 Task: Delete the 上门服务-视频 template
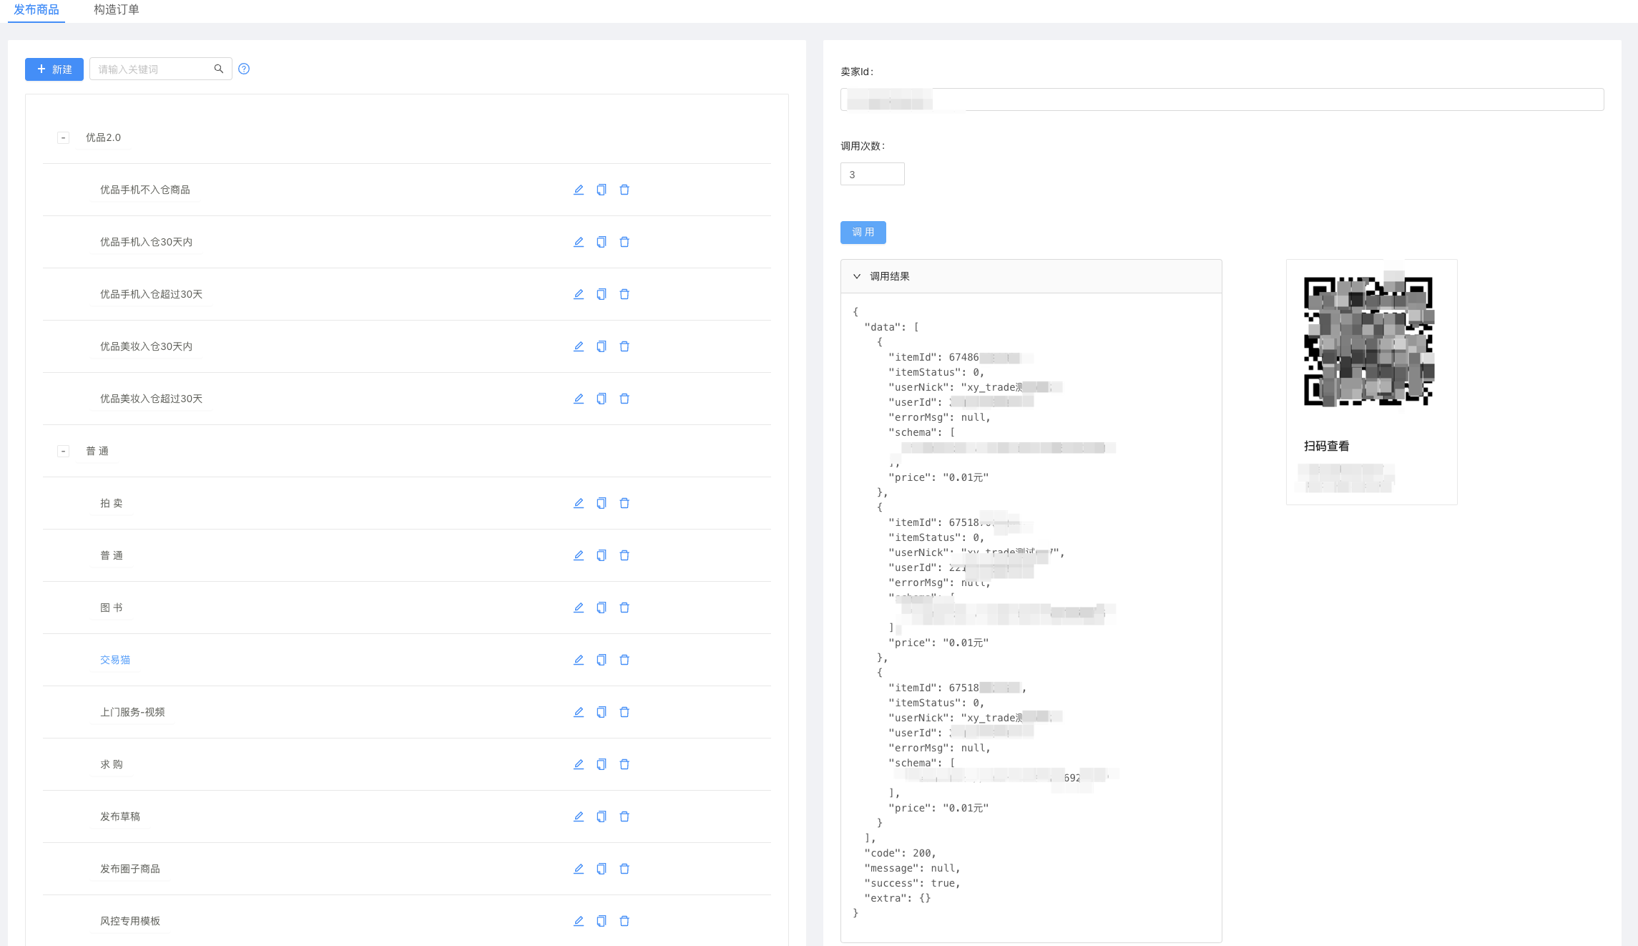click(624, 712)
